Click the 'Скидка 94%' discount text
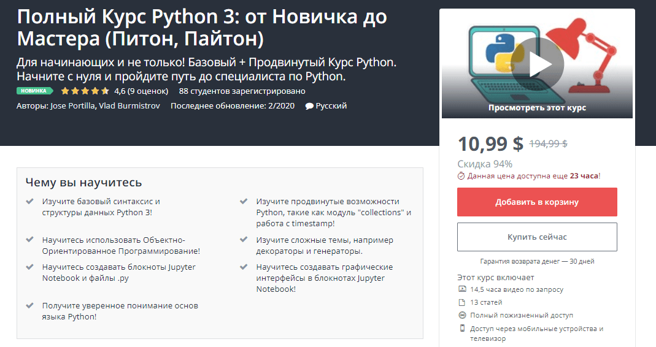The width and height of the screenshot is (656, 347). tap(485, 164)
